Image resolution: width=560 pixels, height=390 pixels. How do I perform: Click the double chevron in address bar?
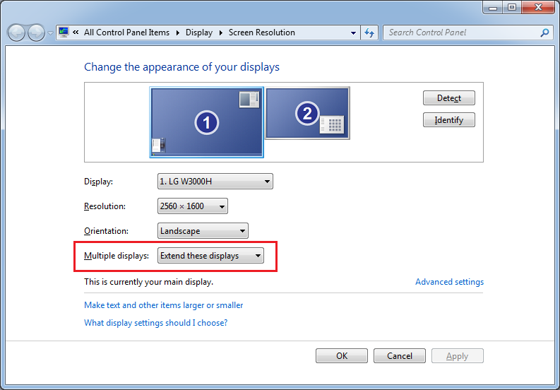pos(76,32)
